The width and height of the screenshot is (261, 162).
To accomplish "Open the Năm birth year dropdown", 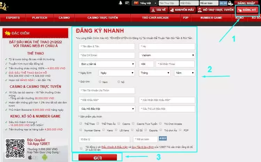I will click(184, 73).
